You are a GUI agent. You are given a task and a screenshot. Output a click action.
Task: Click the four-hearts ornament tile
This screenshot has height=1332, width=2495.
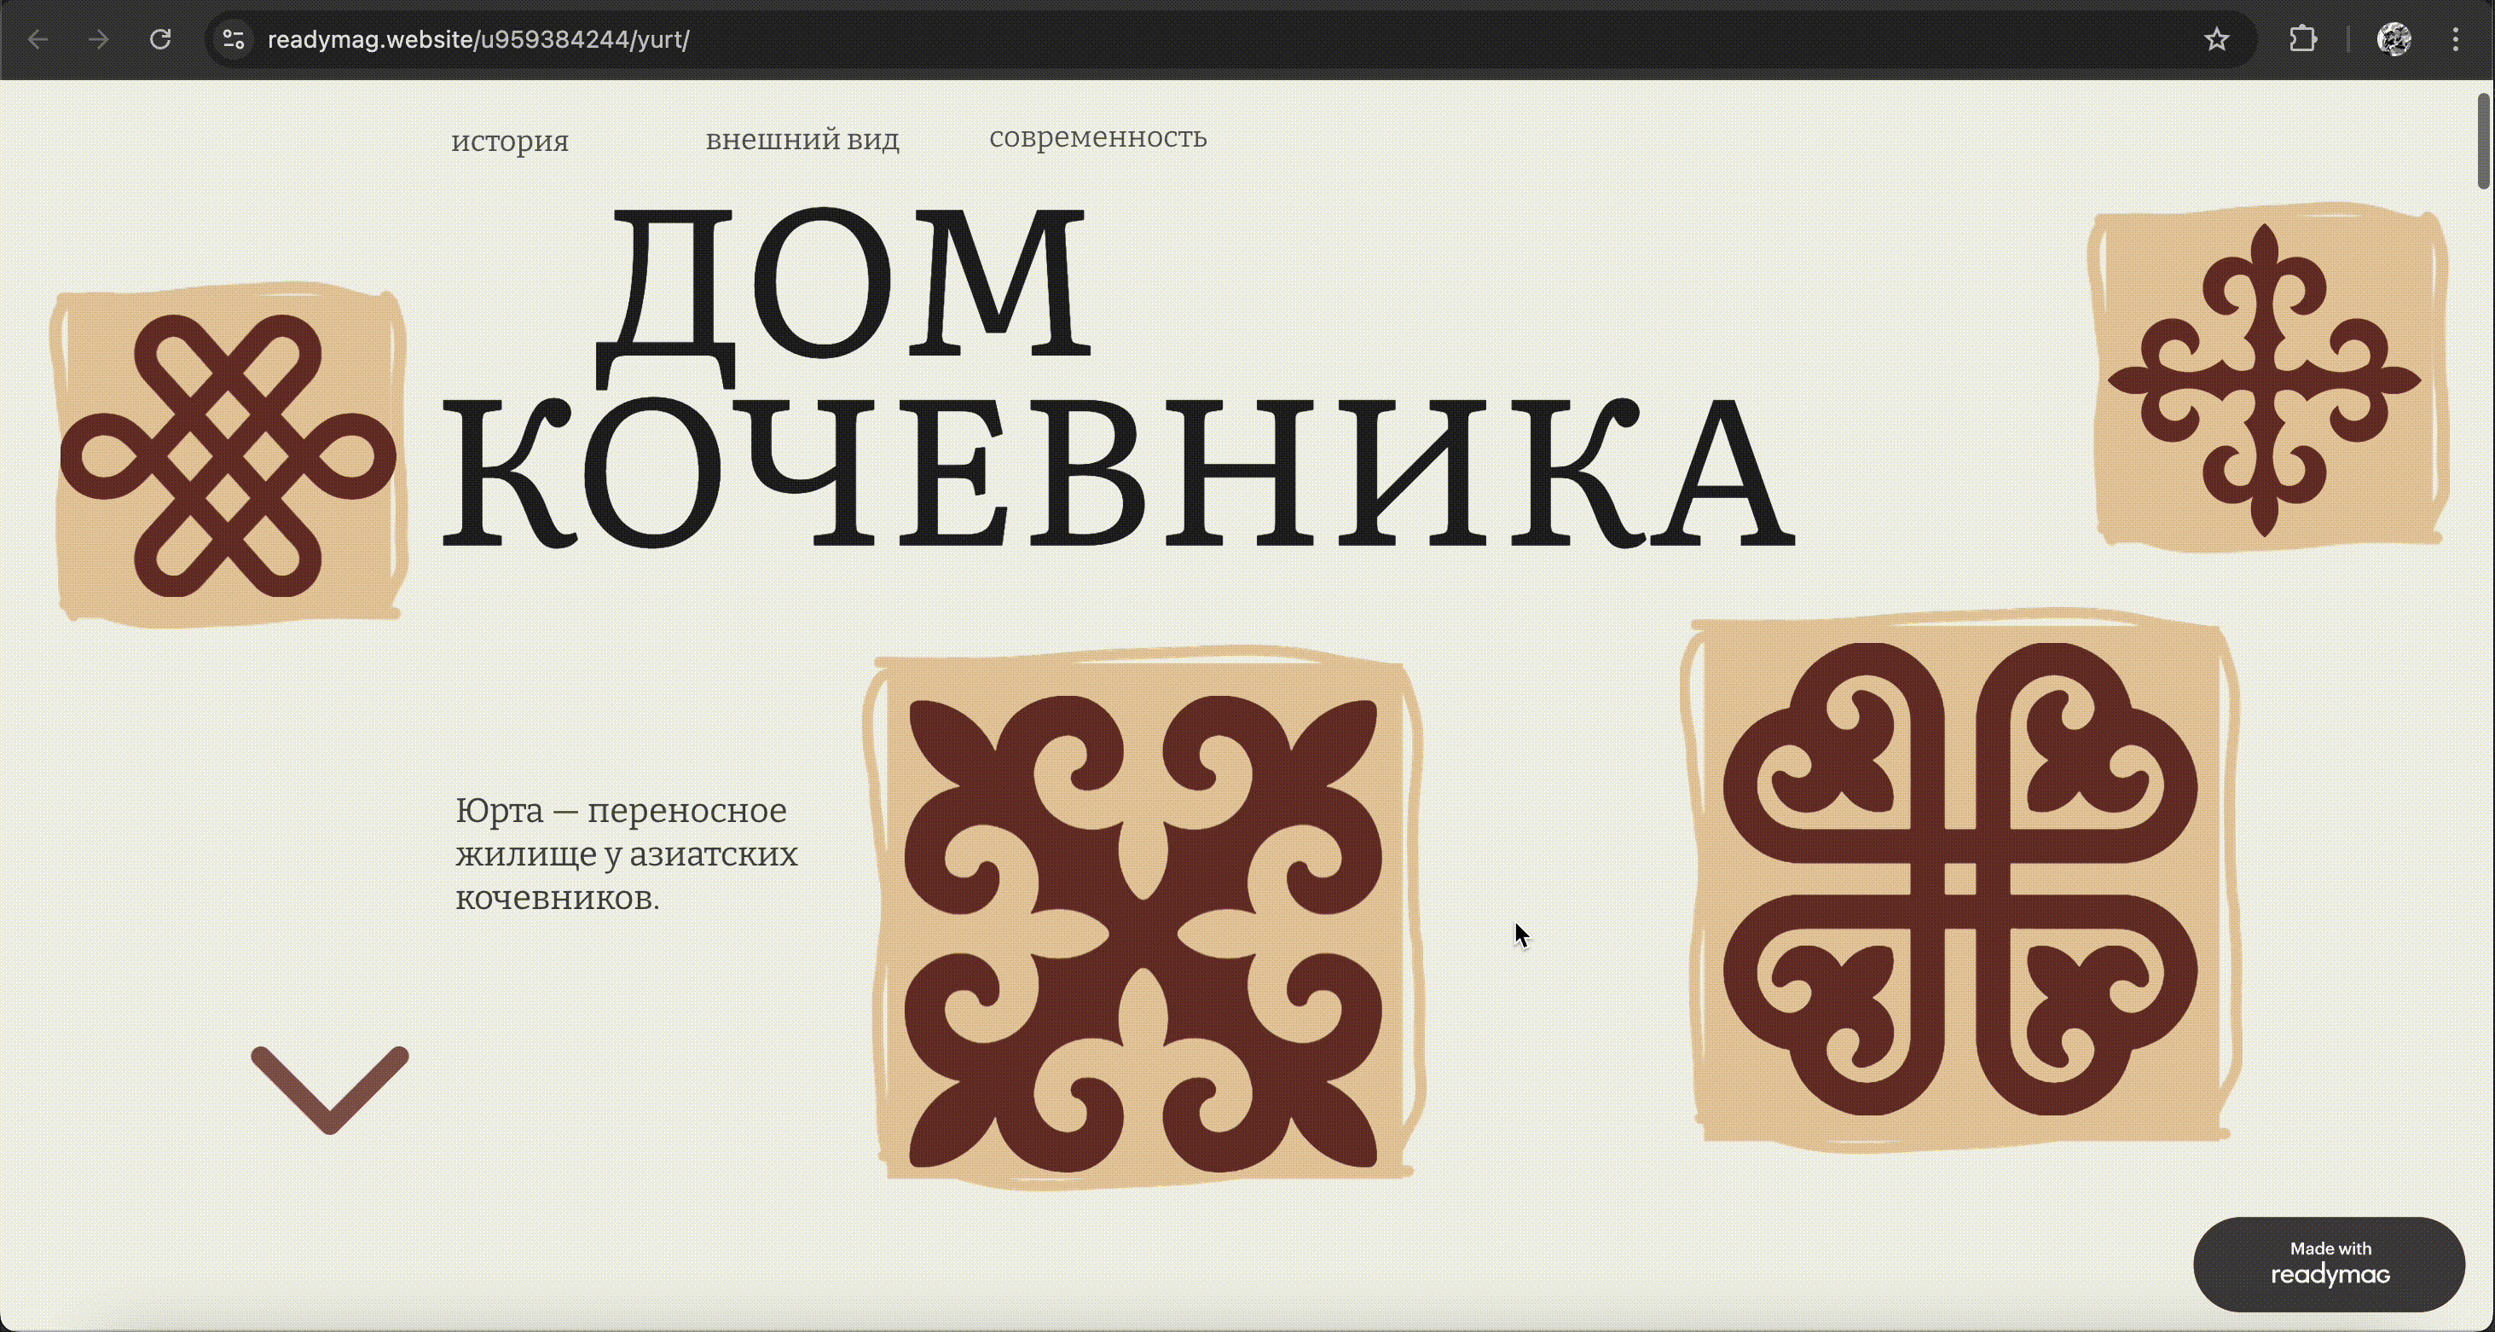1960,878
